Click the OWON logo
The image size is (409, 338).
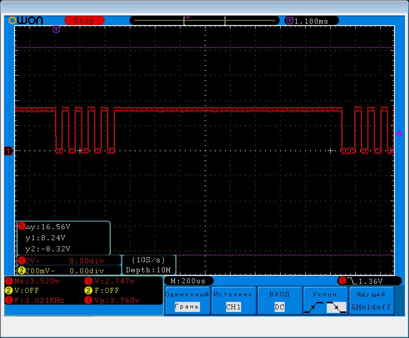pyautogui.click(x=26, y=21)
